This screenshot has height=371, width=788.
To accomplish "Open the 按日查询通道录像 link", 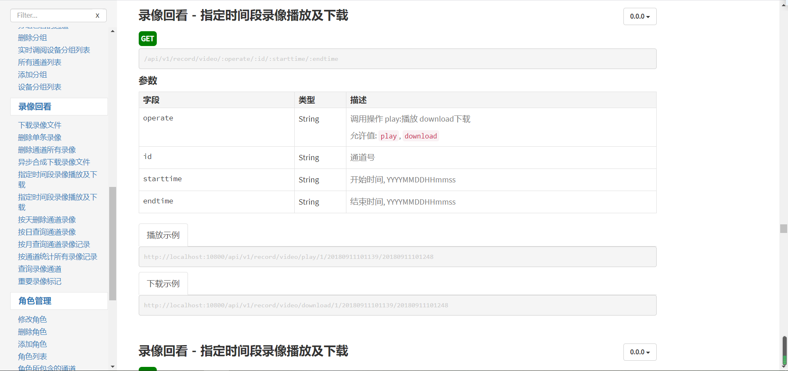I will click(x=47, y=232).
